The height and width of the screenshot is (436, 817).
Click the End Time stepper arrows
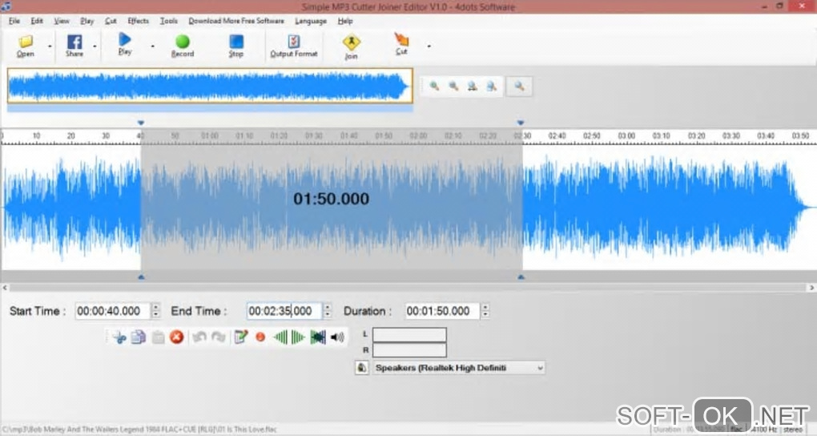click(x=328, y=311)
